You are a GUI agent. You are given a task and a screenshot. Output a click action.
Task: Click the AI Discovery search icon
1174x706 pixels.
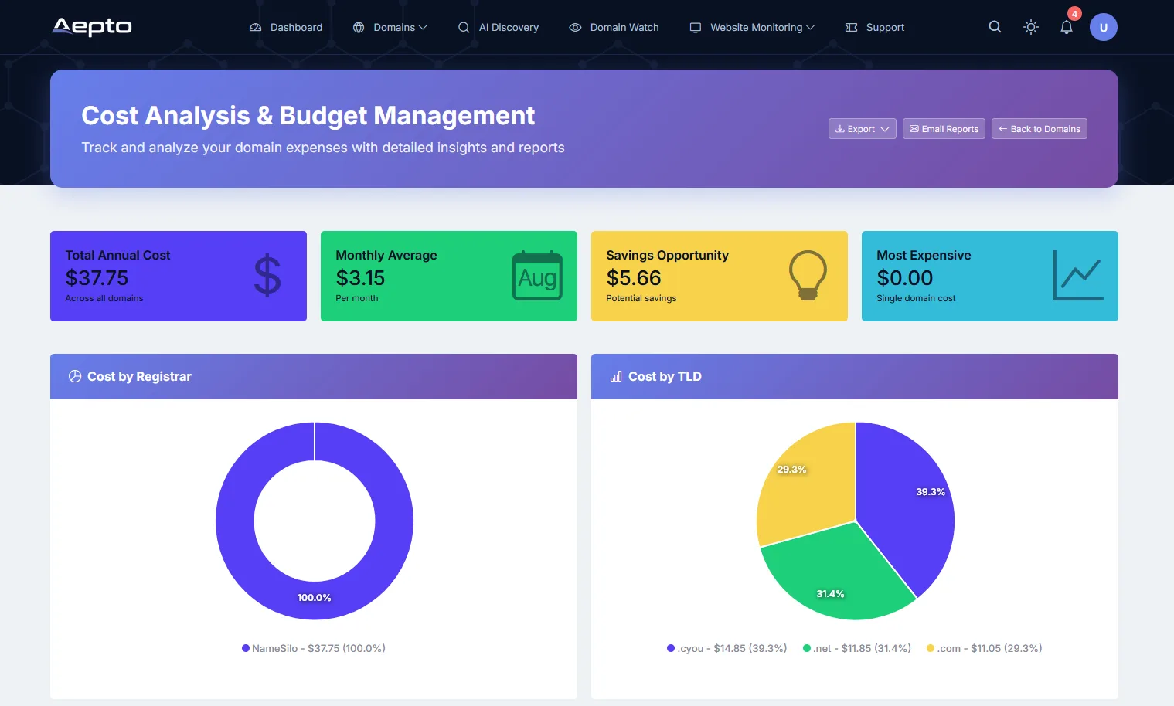pyautogui.click(x=464, y=27)
